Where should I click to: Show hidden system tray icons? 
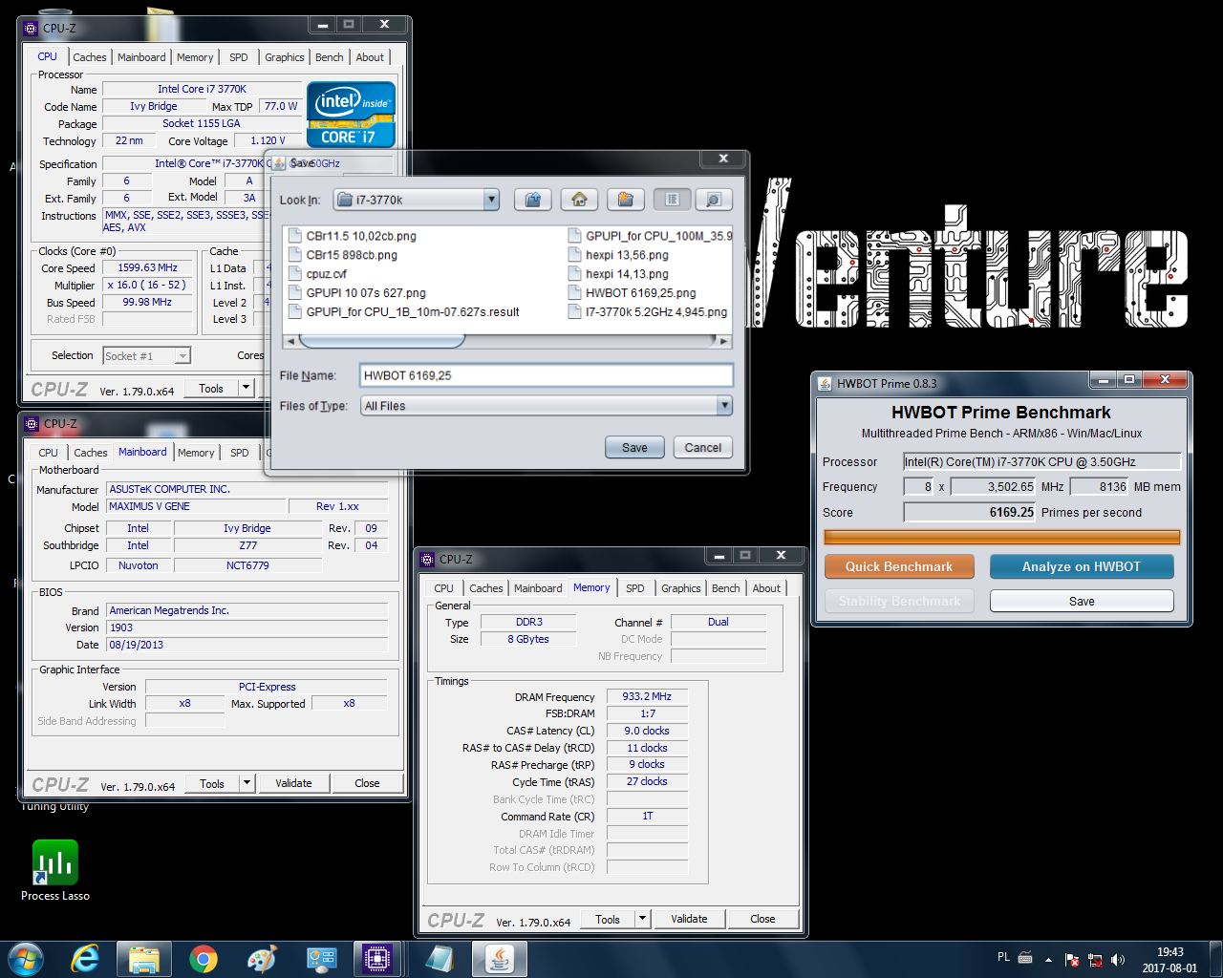(1048, 960)
